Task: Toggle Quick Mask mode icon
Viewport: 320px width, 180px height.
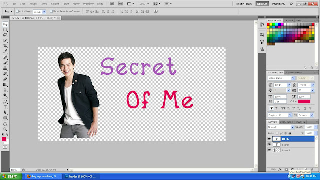Action: point(5,147)
